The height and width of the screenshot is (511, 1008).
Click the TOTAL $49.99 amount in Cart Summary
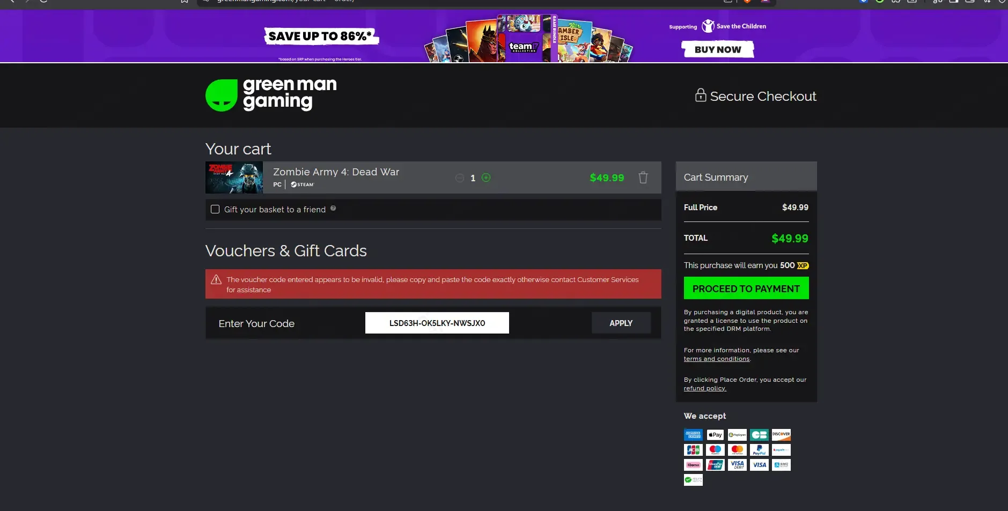(x=790, y=238)
